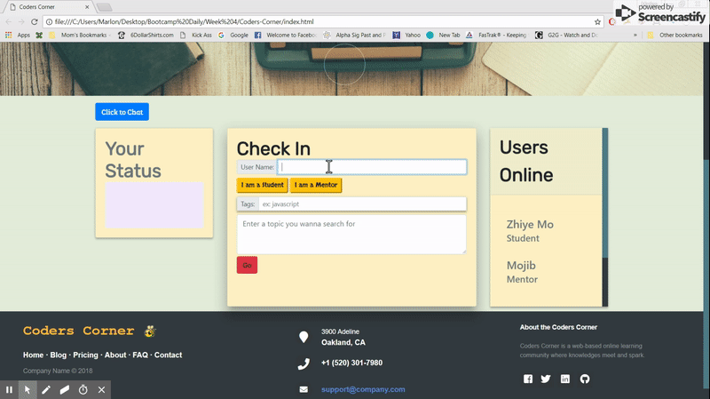710x399 pixels.
Task: Click the address bar URL
Action: [x=185, y=21]
